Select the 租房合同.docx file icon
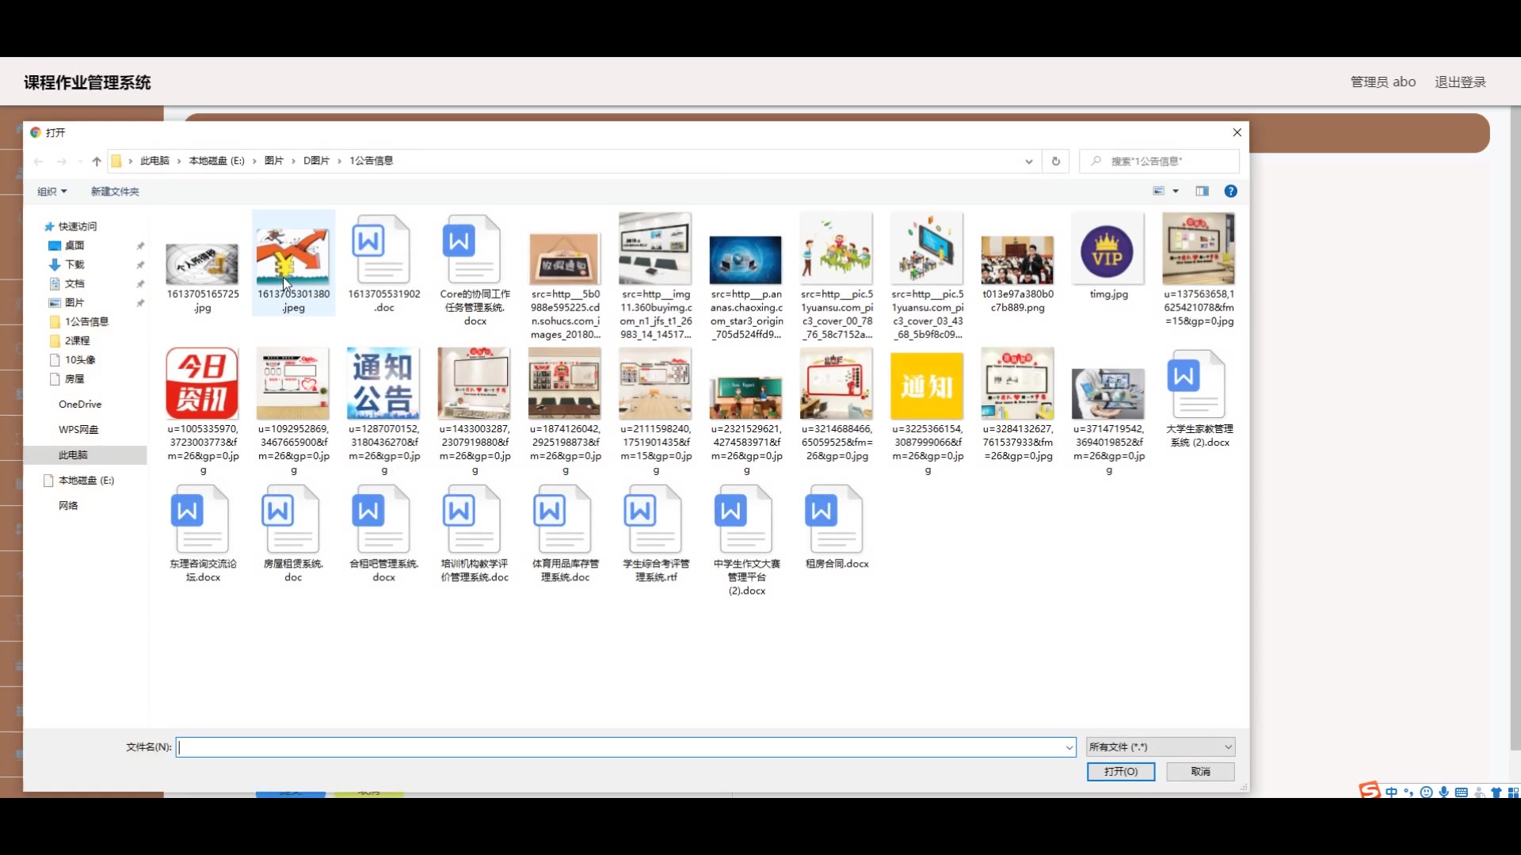 click(836, 520)
